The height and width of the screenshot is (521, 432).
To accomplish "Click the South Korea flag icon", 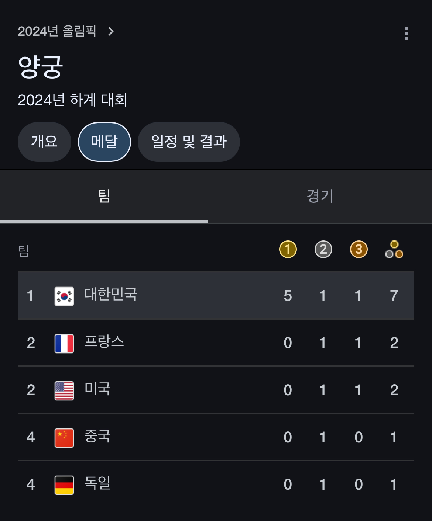I will pyautogui.click(x=64, y=296).
